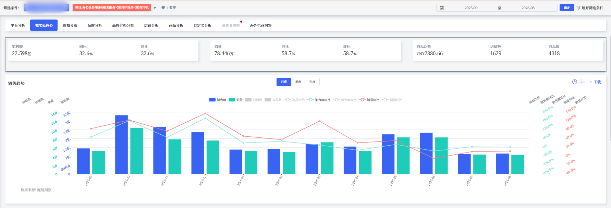This screenshot has width=611, height=208.
Task: Show 销量环比 line in chart legend
Action: 392,100
